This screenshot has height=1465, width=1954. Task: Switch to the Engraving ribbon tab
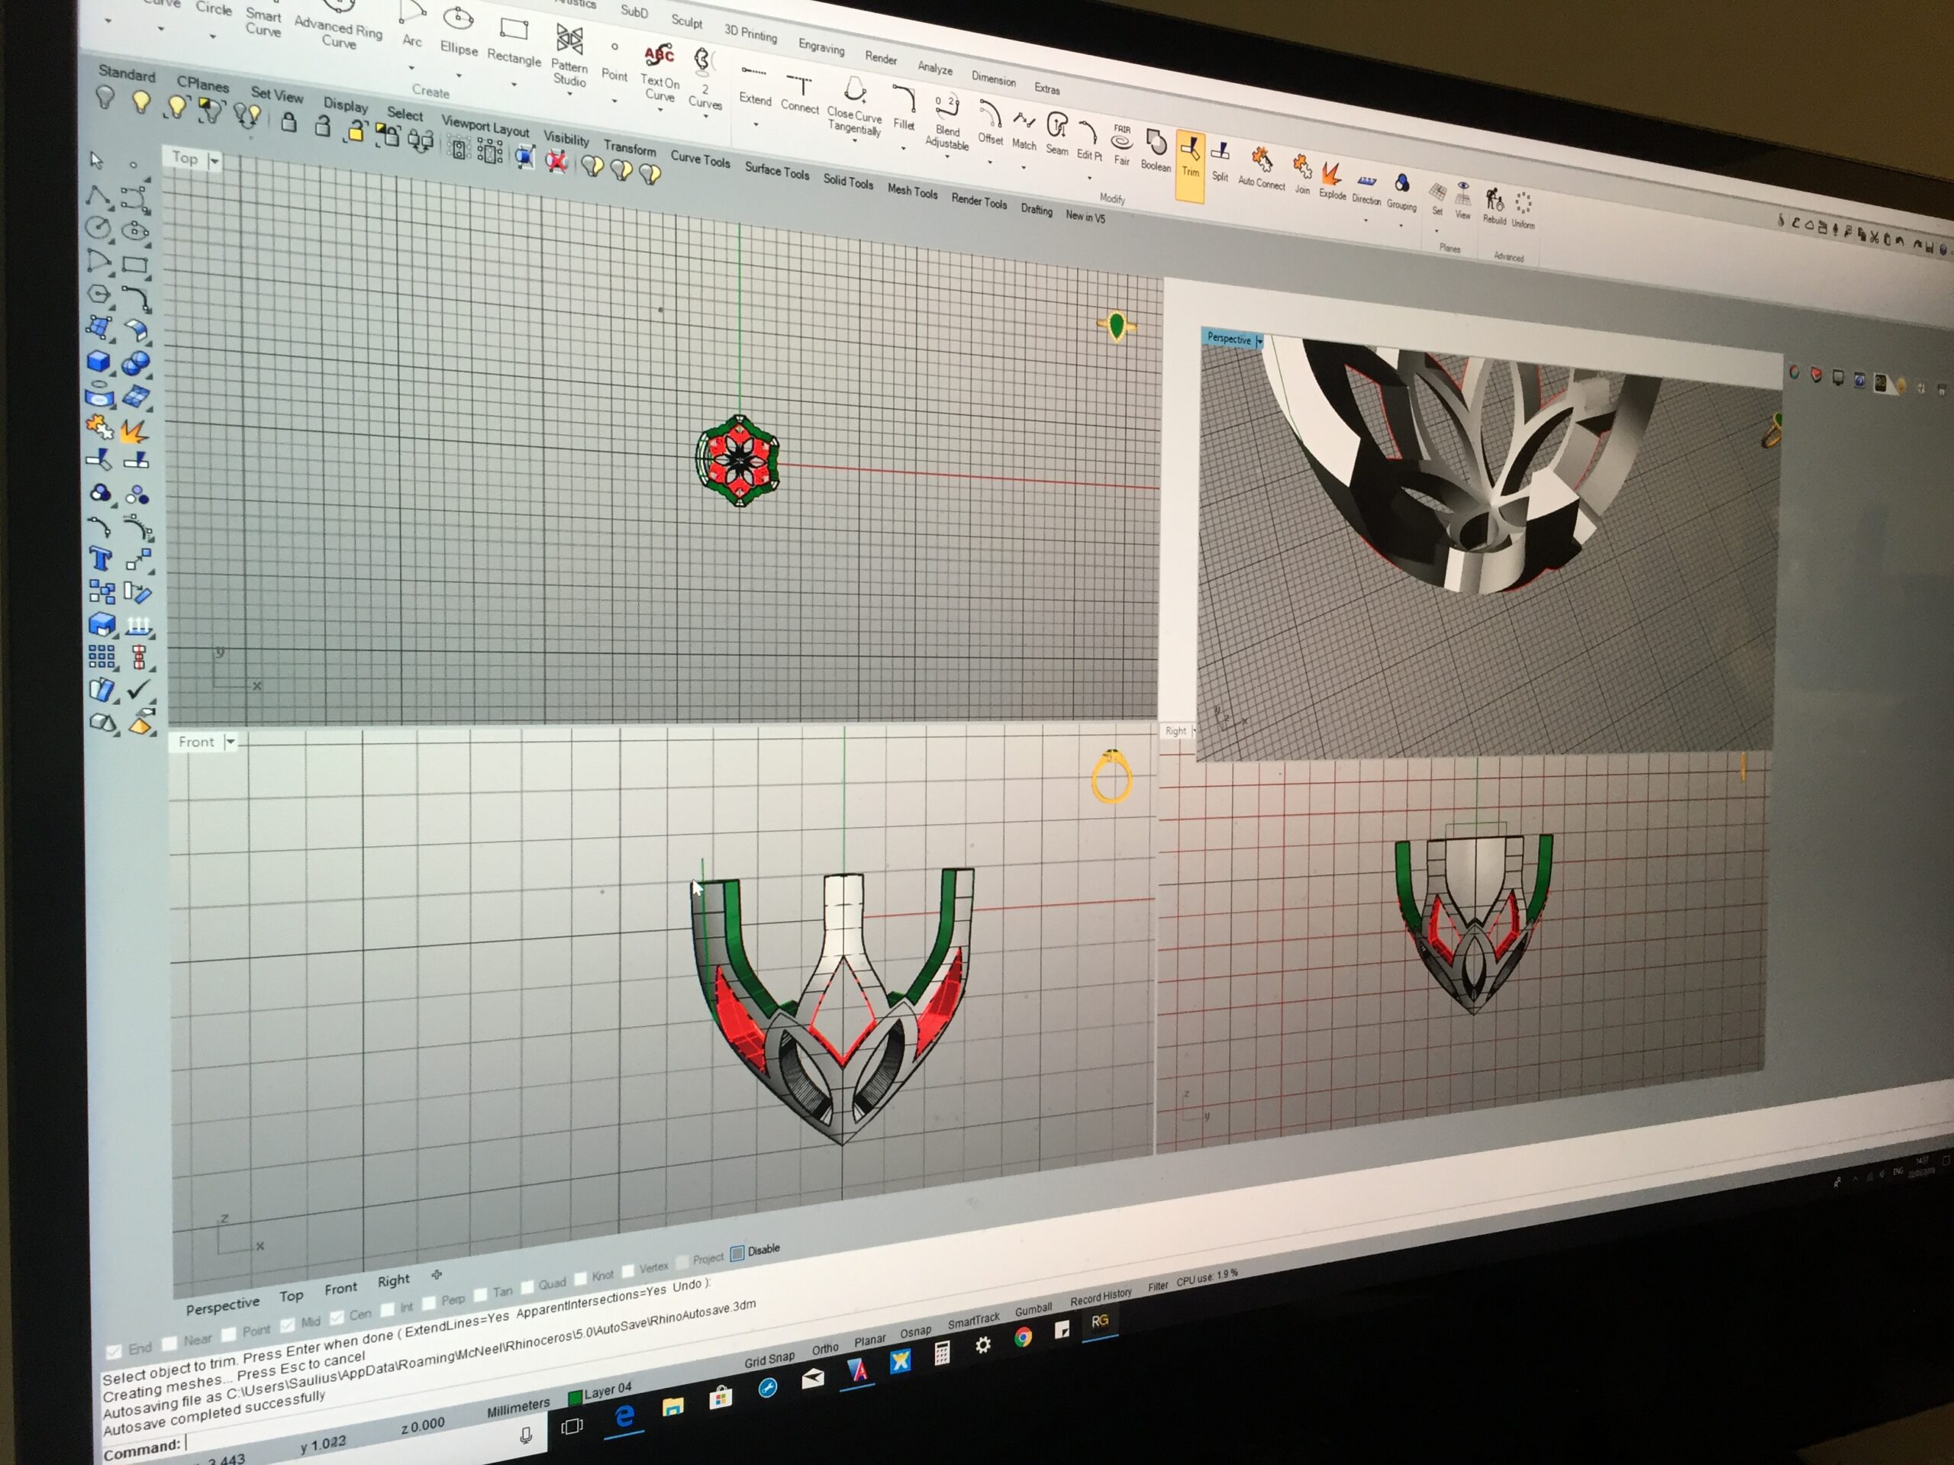pos(821,46)
